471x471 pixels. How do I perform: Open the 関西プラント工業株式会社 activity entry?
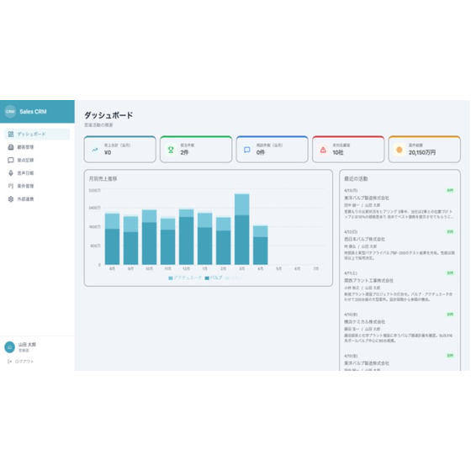[368, 281]
